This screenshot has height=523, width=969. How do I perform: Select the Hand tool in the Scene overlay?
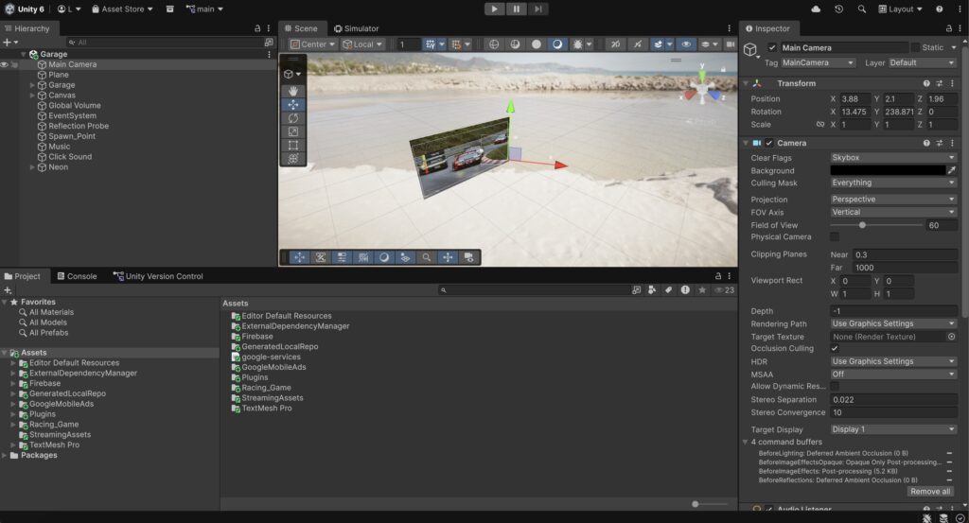292,91
